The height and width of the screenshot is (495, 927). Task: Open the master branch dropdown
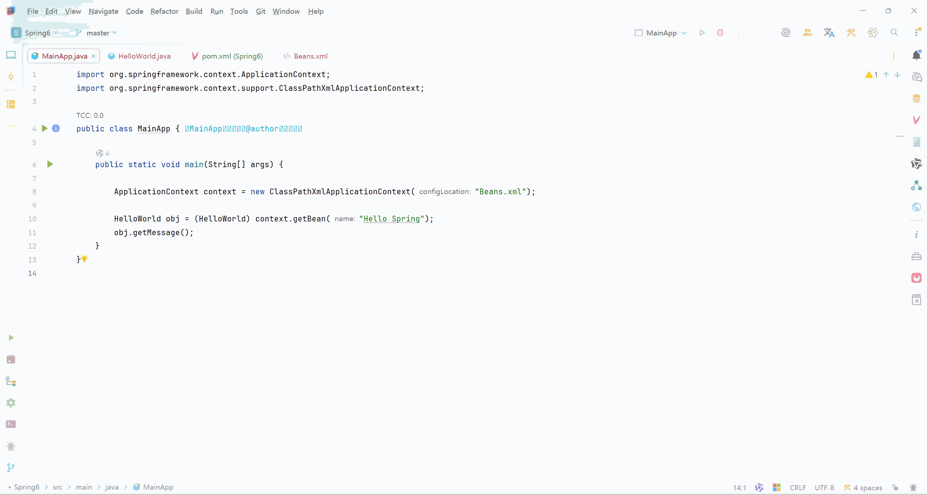coord(98,33)
